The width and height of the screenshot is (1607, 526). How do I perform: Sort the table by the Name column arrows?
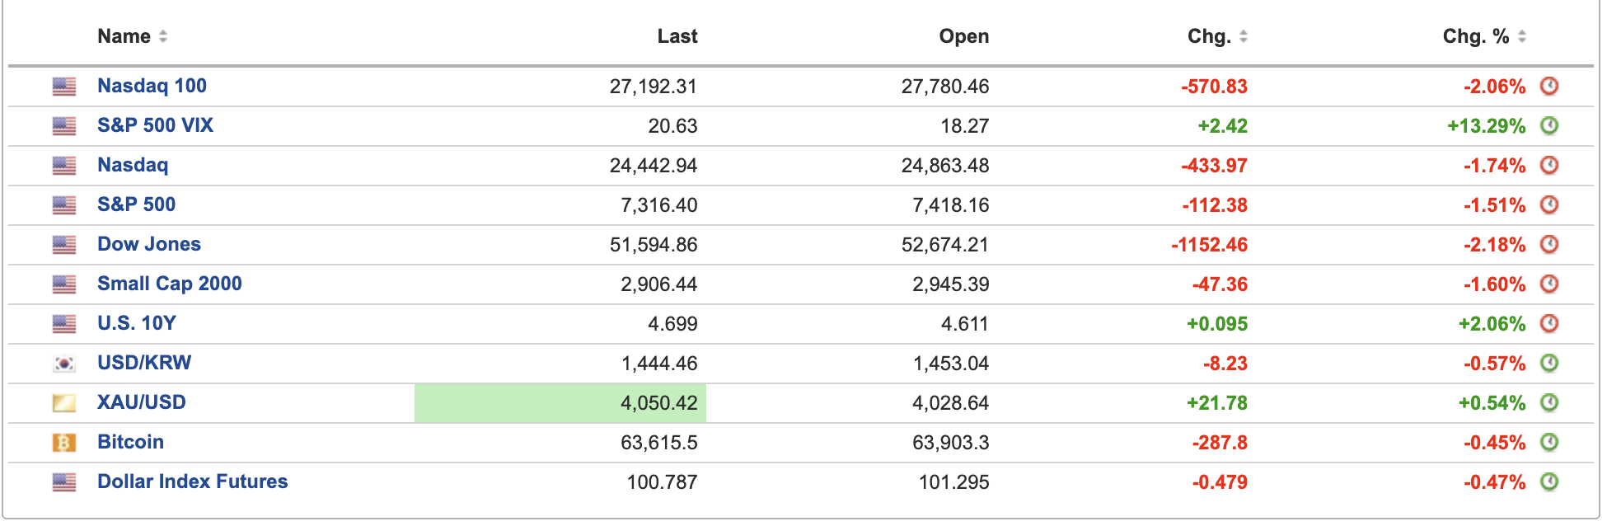pyautogui.click(x=163, y=36)
